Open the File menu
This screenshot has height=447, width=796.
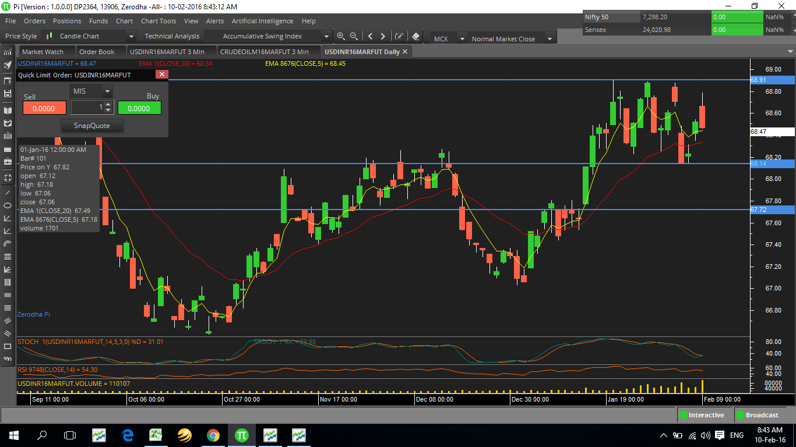pyautogui.click(x=10, y=21)
